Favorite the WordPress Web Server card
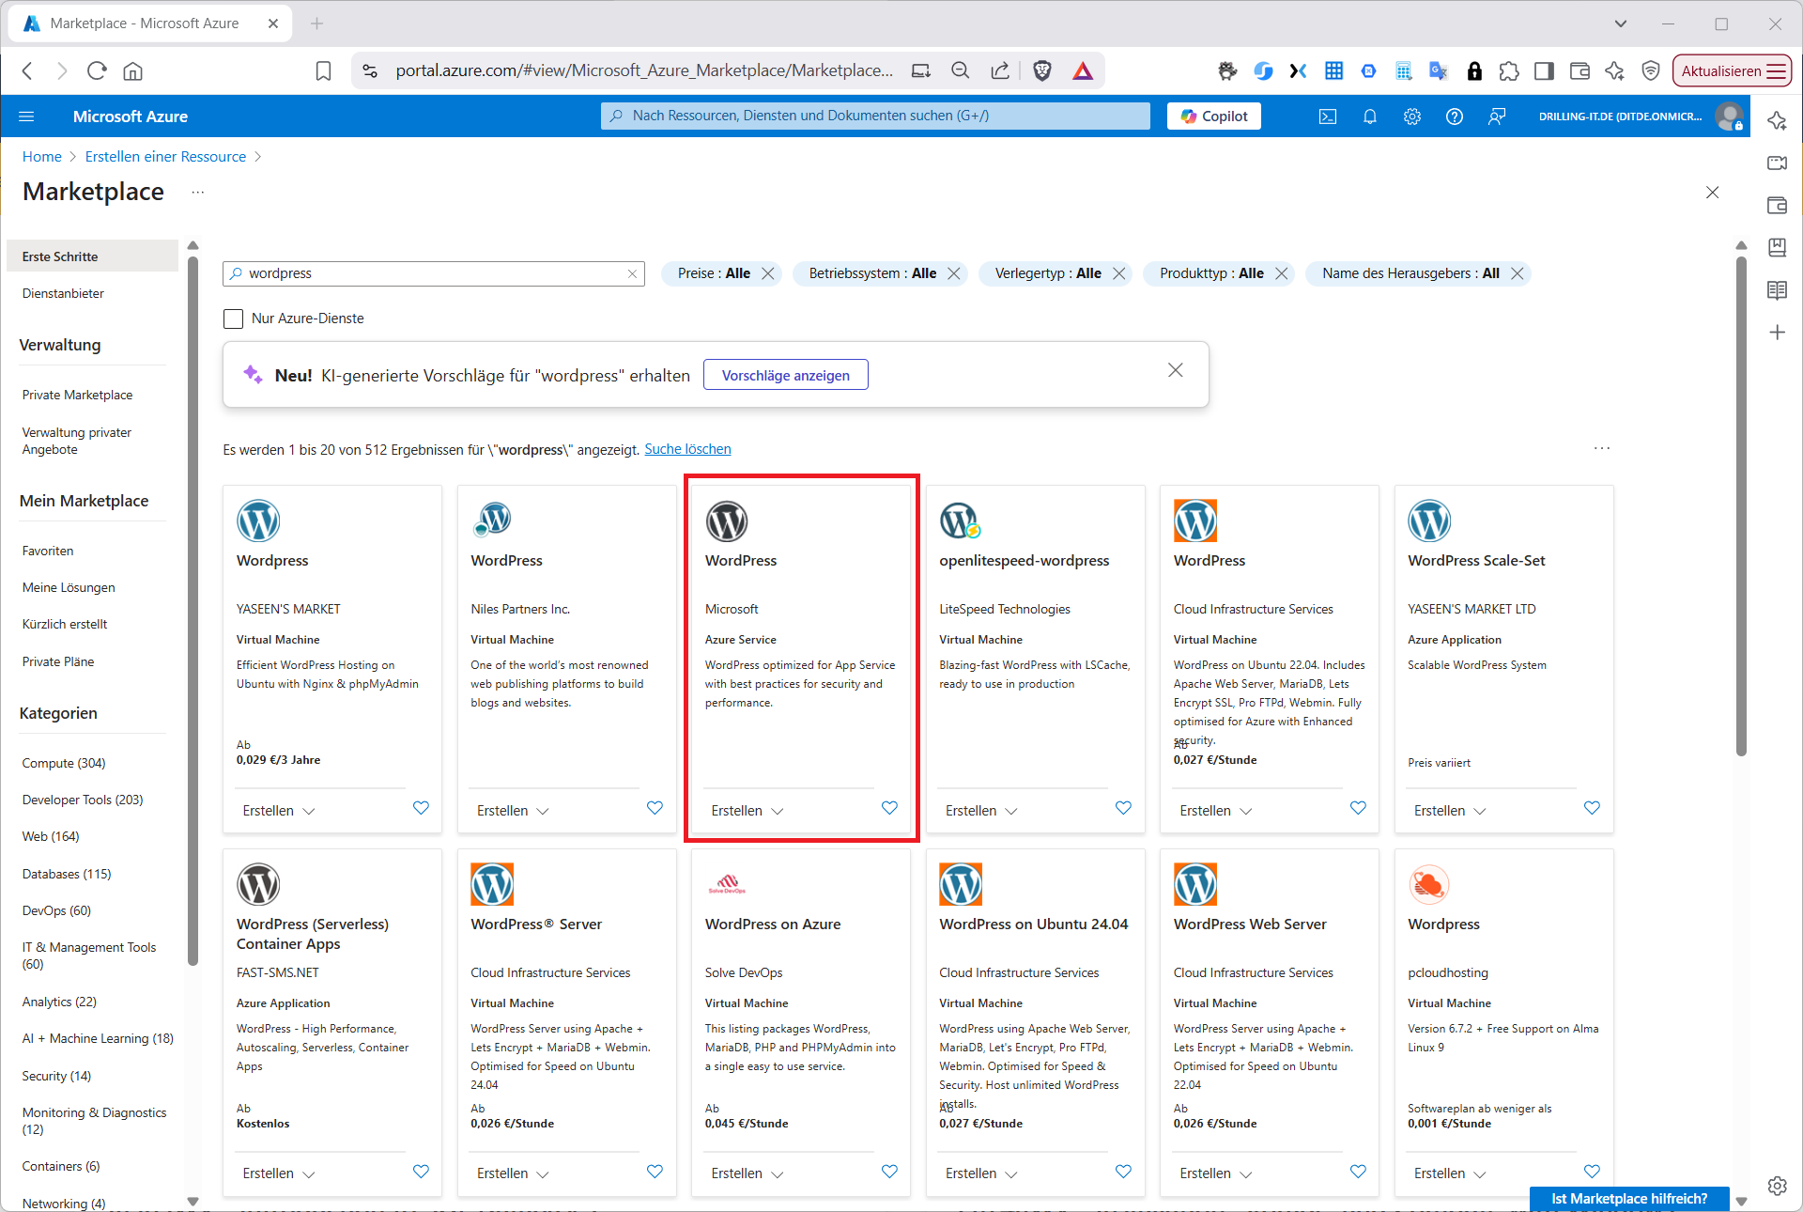 1358,1172
